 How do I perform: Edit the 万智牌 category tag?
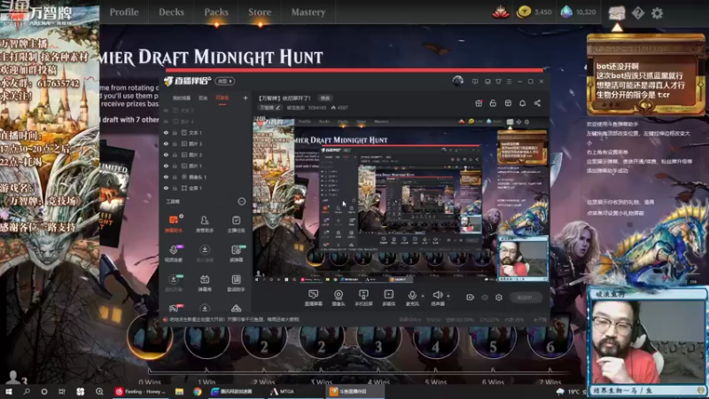point(270,107)
